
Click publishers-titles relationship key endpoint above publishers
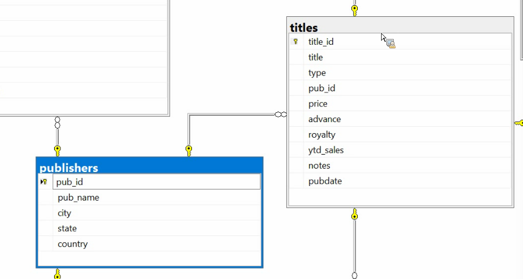click(189, 151)
